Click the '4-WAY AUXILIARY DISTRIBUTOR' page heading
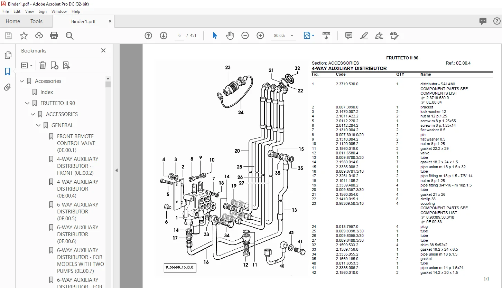 pyautogui.click(x=349, y=68)
